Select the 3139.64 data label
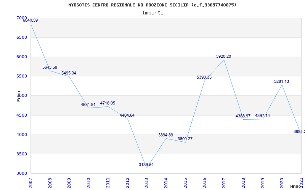 click(146, 165)
